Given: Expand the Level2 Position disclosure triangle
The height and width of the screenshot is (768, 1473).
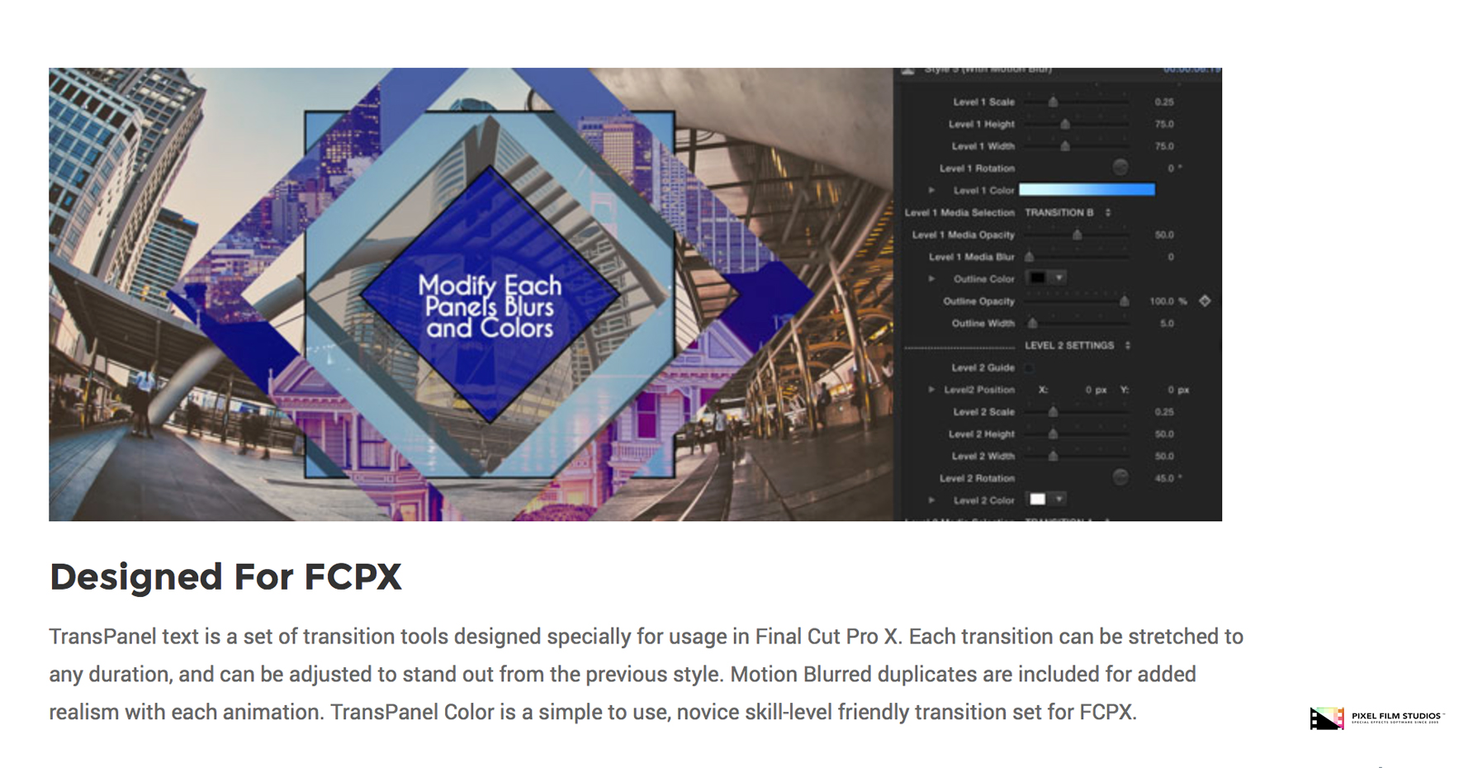Looking at the screenshot, I should 931,389.
